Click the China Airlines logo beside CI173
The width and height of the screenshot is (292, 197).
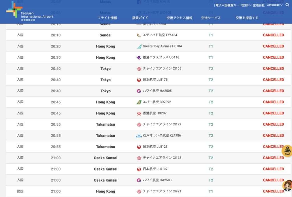click(x=139, y=158)
